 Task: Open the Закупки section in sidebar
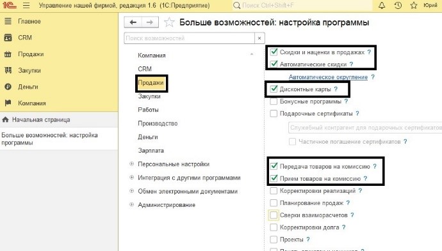pyautogui.click(x=29, y=70)
